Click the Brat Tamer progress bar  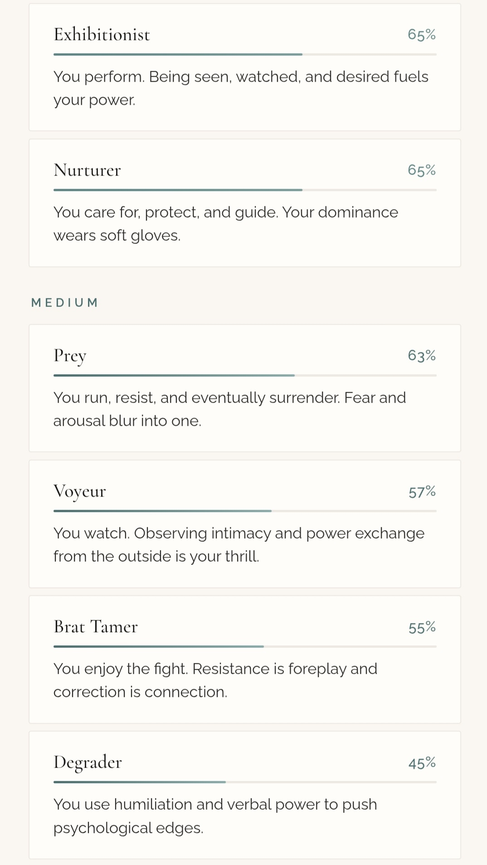pos(245,646)
